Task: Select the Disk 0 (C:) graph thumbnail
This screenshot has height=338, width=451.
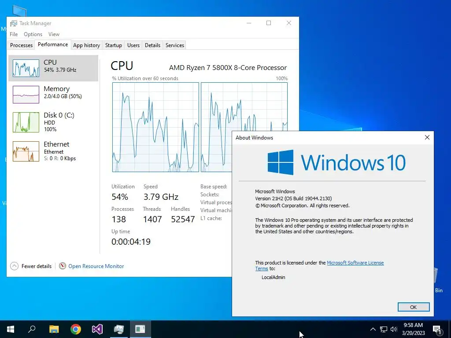Action: point(26,122)
